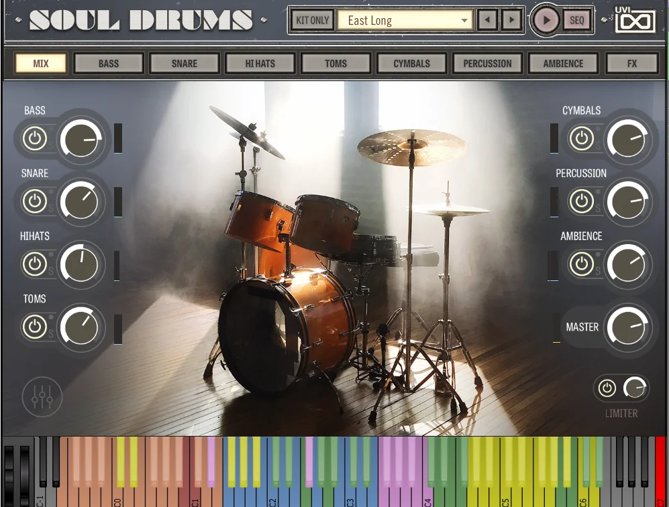669x507 pixels.
Task: Click the SNARE volume knob
Action: pyautogui.click(x=81, y=201)
